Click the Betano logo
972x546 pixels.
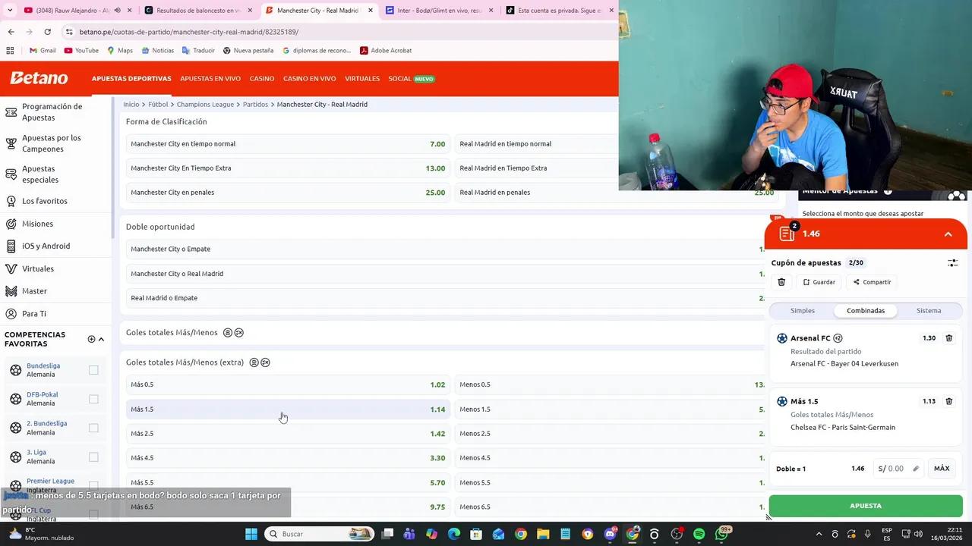tap(39, 78)
